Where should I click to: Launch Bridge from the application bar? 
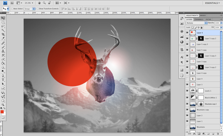pyautogui.click(x=12, y=3)
